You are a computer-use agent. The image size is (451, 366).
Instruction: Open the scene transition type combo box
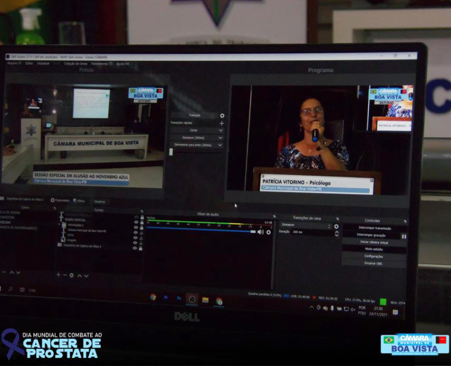[x=305, y=226]
